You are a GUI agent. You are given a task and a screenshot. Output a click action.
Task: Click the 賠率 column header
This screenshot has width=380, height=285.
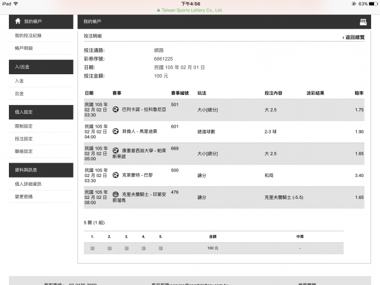point(359,93)
